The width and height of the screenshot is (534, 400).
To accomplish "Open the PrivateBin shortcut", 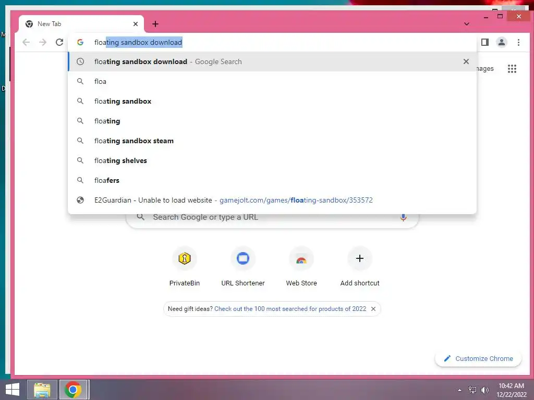I will coord(184,267).
